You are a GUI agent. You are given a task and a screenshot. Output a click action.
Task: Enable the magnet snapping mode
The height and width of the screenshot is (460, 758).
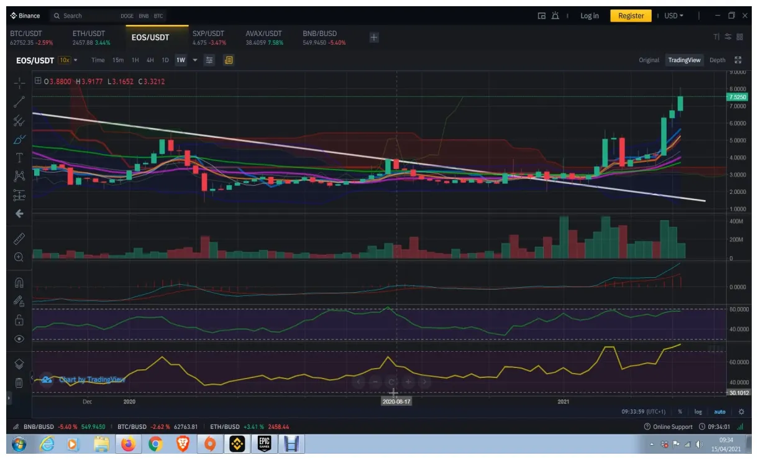[20, 282]
